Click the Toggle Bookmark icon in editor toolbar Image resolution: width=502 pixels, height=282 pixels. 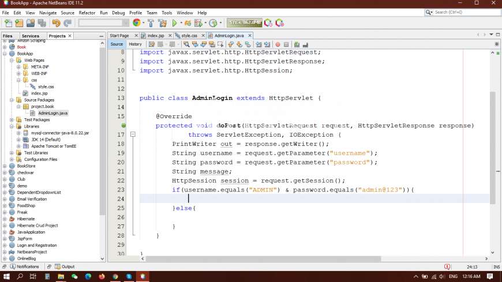tap(248, 44)
